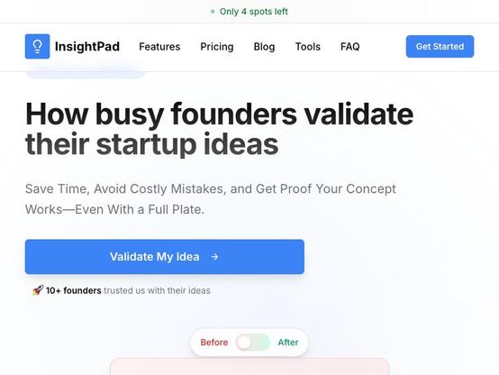Click the rocket emoji beside 10+ founders
The width and height of the screenshot is (499, 375).
[x=38, y=290]
